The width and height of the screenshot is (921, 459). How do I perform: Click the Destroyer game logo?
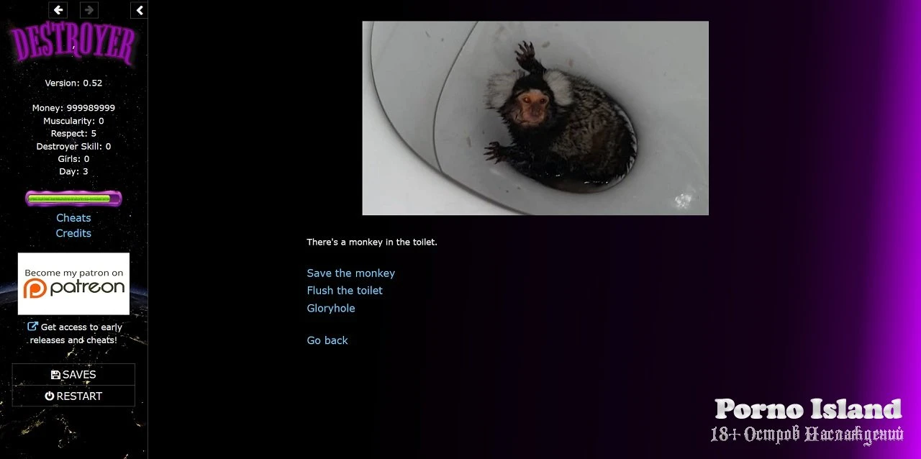73,45
